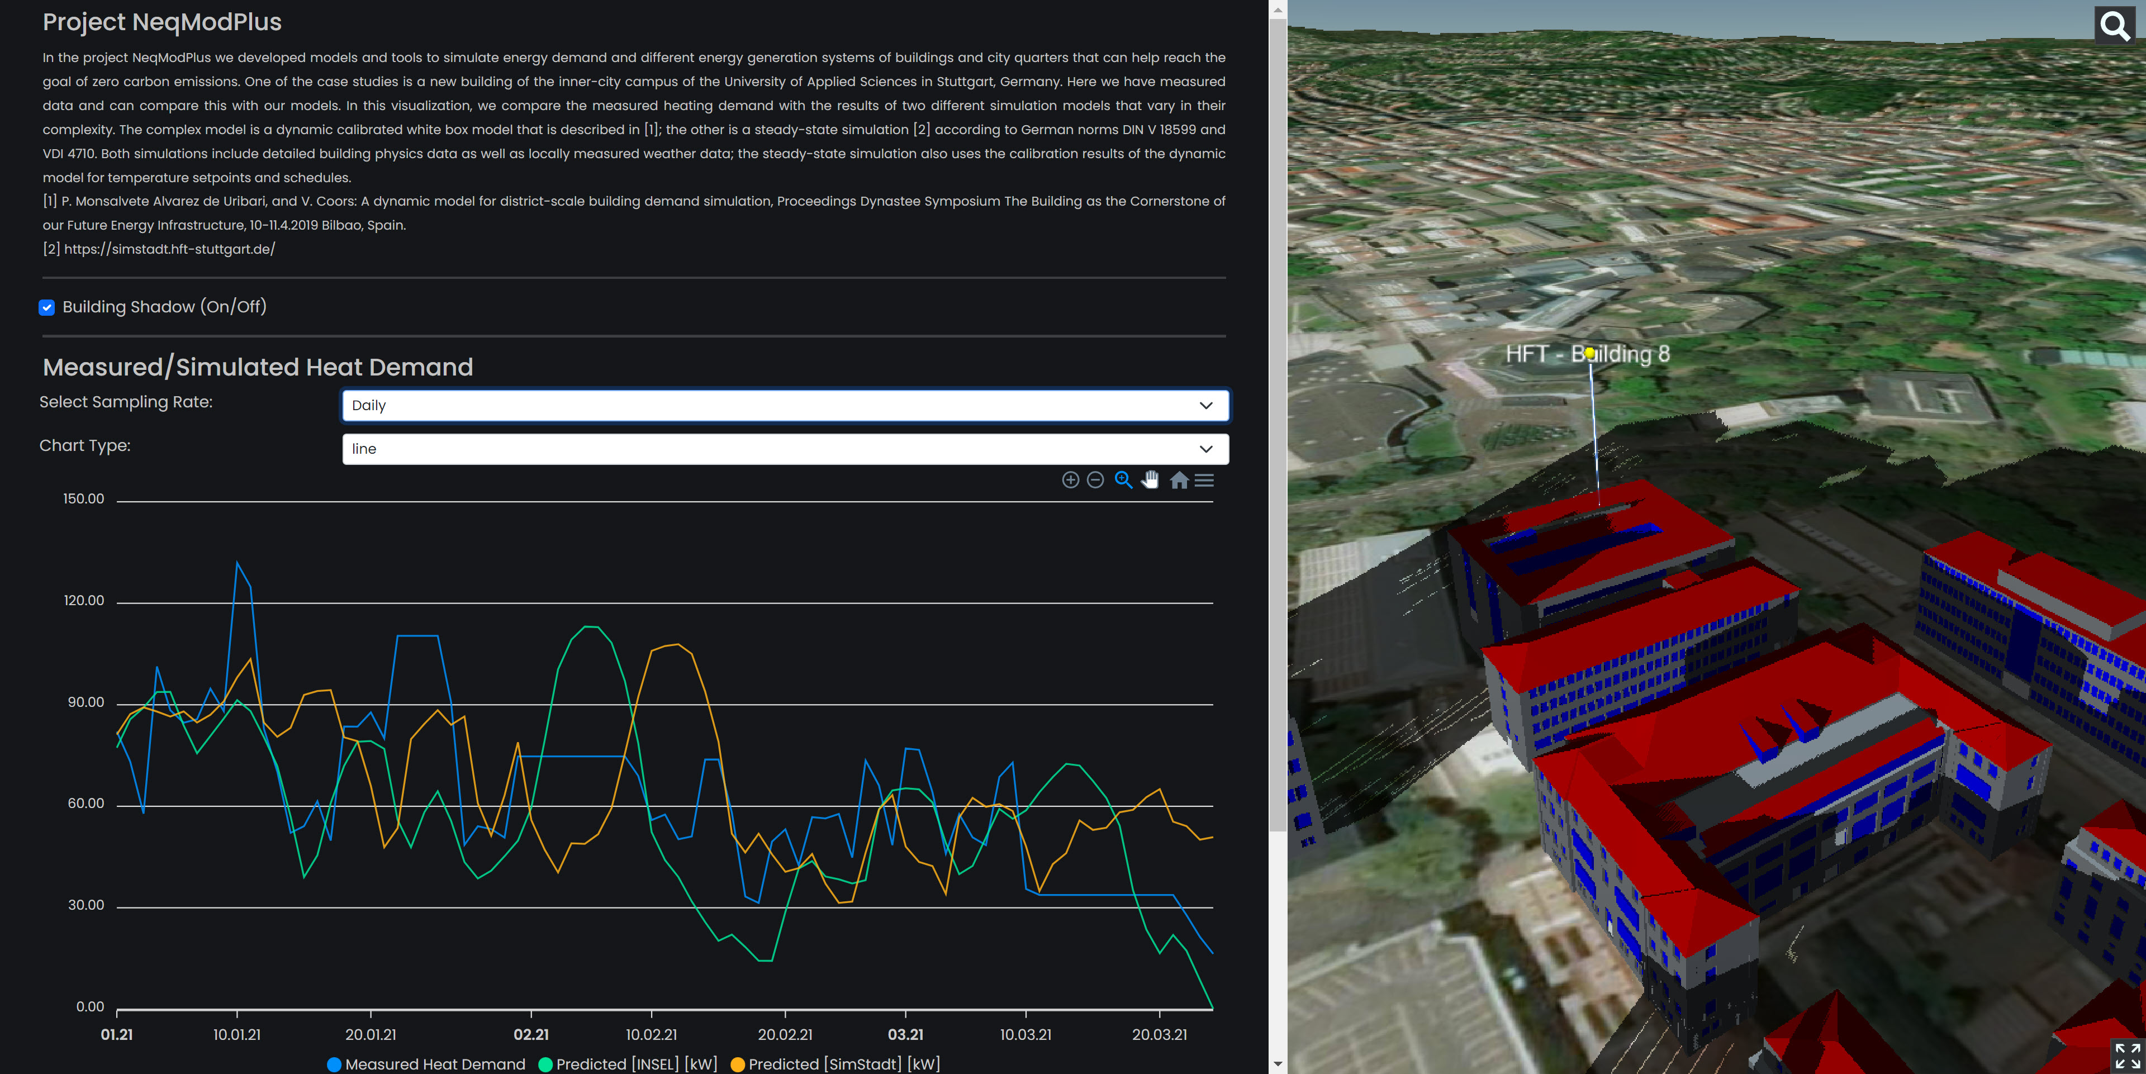
Task: Activate the chart panning hand tool
Action: click(1151, 480)
